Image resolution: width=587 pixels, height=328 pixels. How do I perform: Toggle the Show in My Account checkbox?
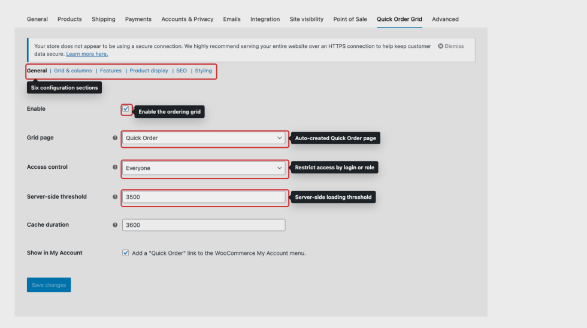tap(125, 253)
